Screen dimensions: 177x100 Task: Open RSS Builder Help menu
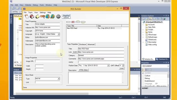pyautogui.click(x=49, y=12)
